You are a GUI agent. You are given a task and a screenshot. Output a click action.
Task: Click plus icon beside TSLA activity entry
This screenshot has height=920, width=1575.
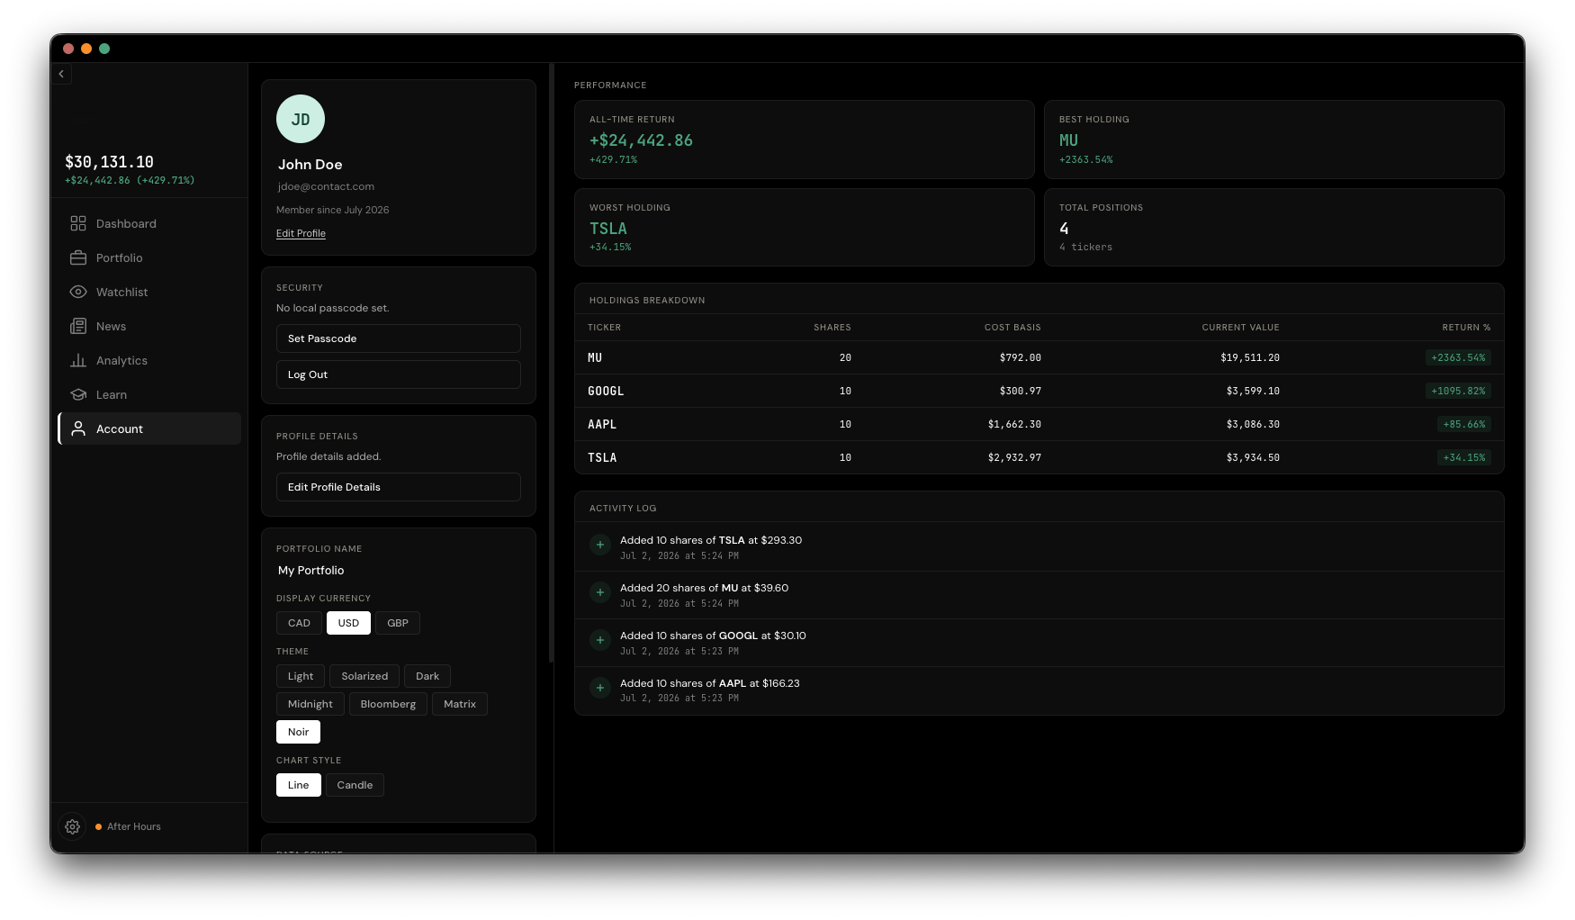(600, 545)
